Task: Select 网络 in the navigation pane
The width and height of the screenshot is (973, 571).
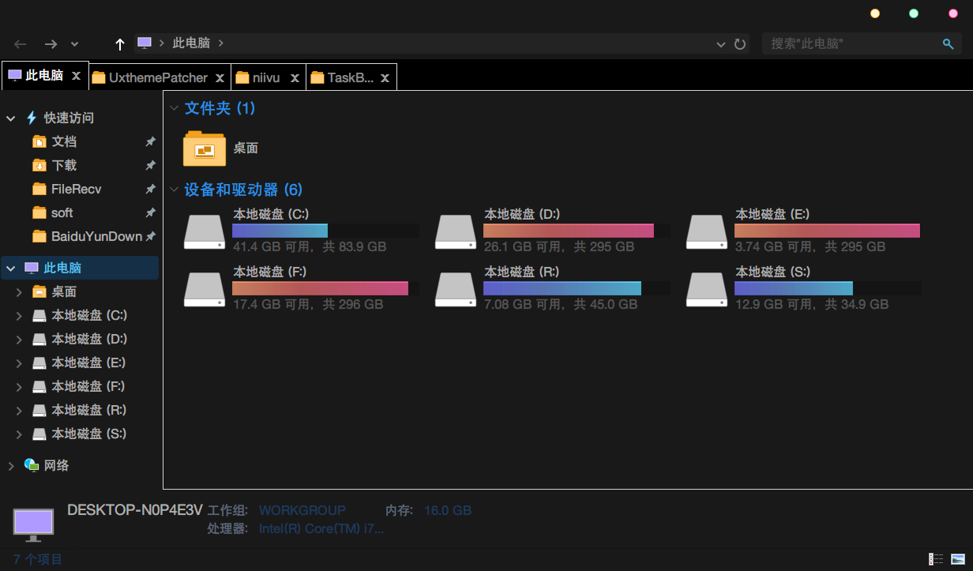Action: 56,465
